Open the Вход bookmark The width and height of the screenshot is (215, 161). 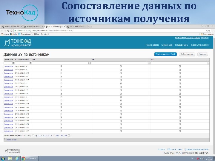37,34
